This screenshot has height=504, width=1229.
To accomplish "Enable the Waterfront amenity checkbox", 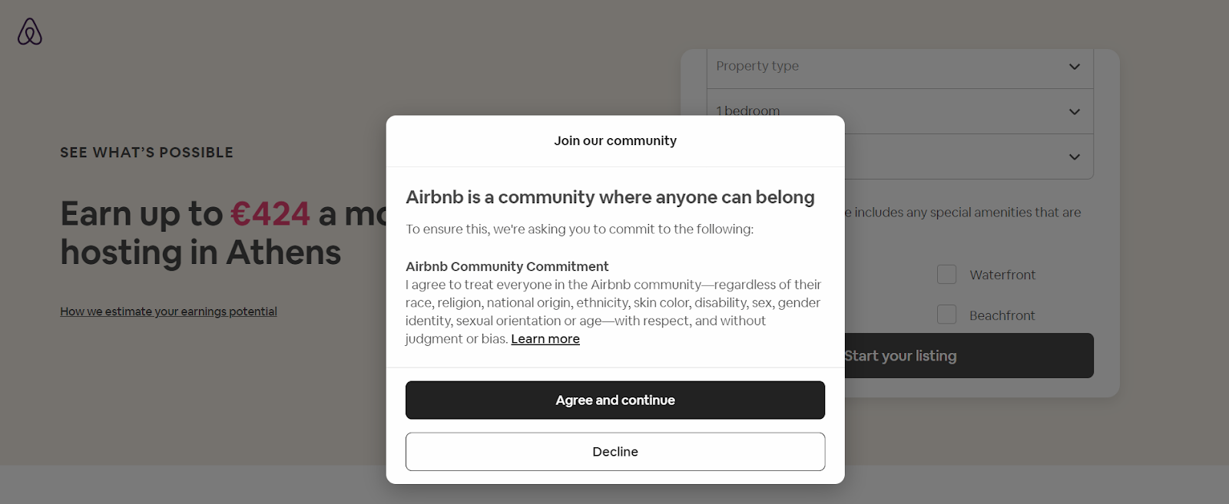I will (946, 274).
